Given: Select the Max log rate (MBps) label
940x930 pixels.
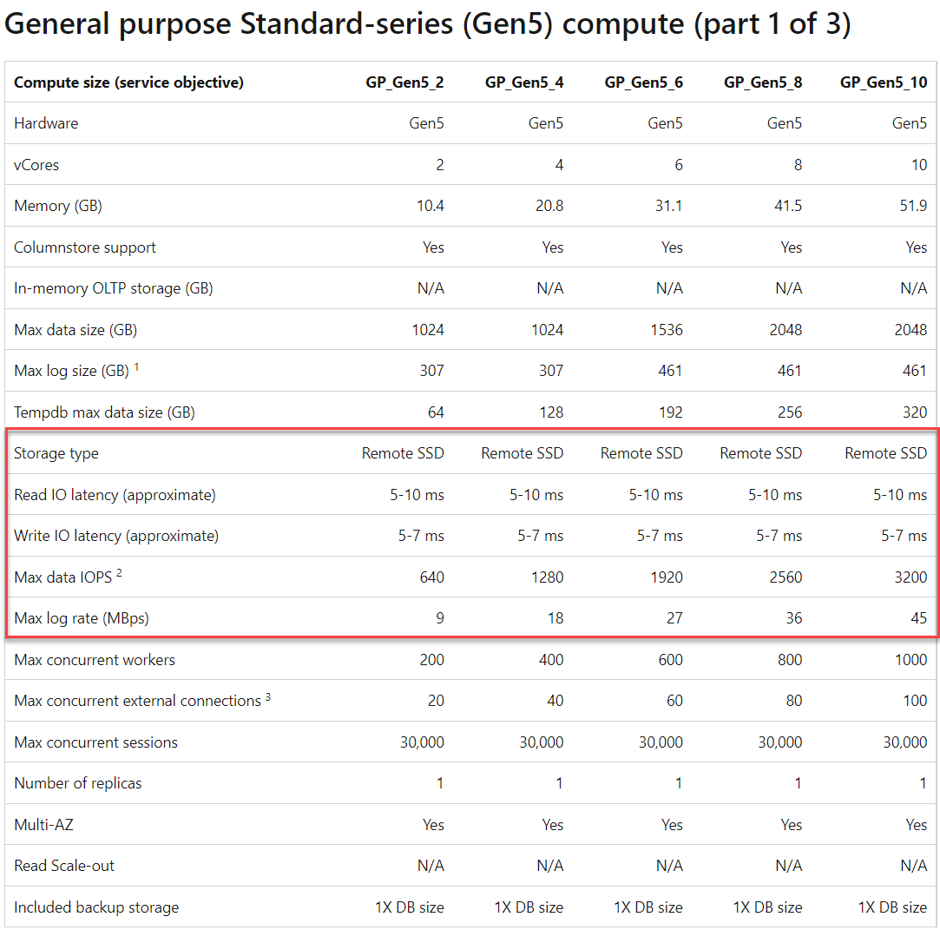Looking at the screenshot, I should [82, 619].
